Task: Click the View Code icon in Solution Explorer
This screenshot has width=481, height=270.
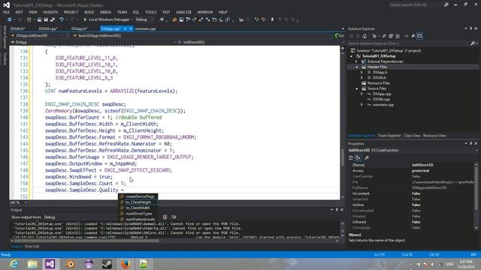Action: click(406, 36)
